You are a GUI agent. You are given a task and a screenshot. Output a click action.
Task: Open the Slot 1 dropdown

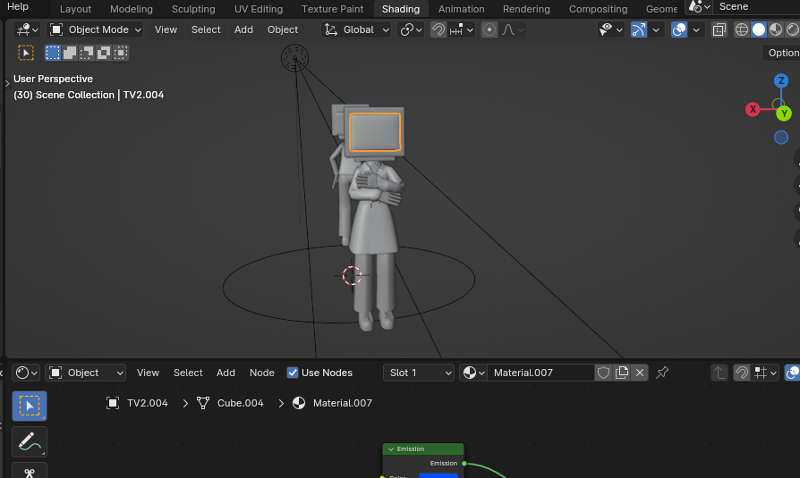419,373
